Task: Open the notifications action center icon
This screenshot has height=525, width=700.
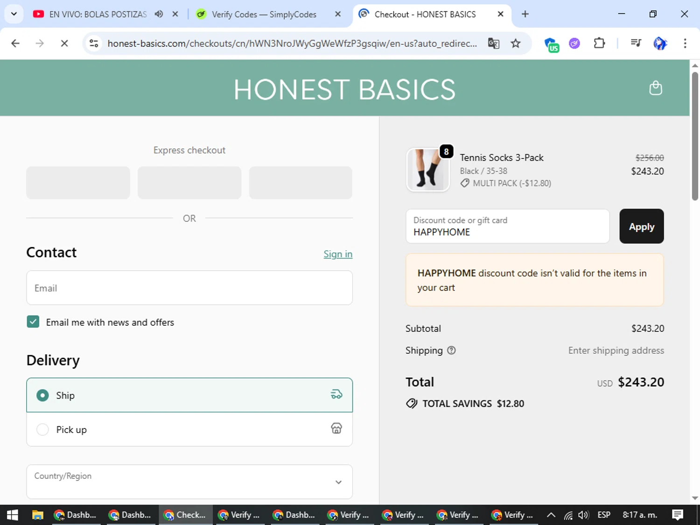Action: (678, 515)
